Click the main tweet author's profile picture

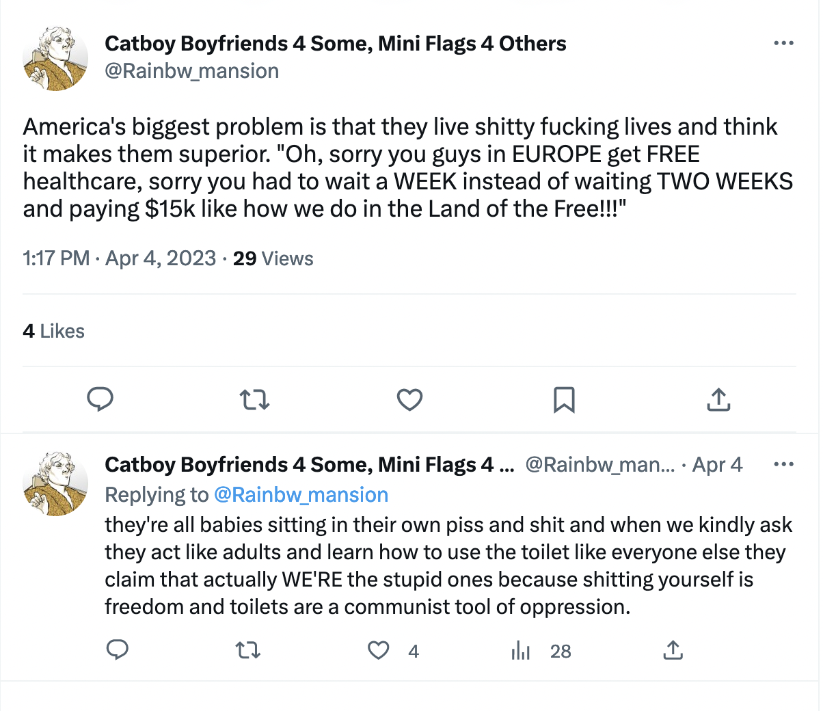click(55, 59)
